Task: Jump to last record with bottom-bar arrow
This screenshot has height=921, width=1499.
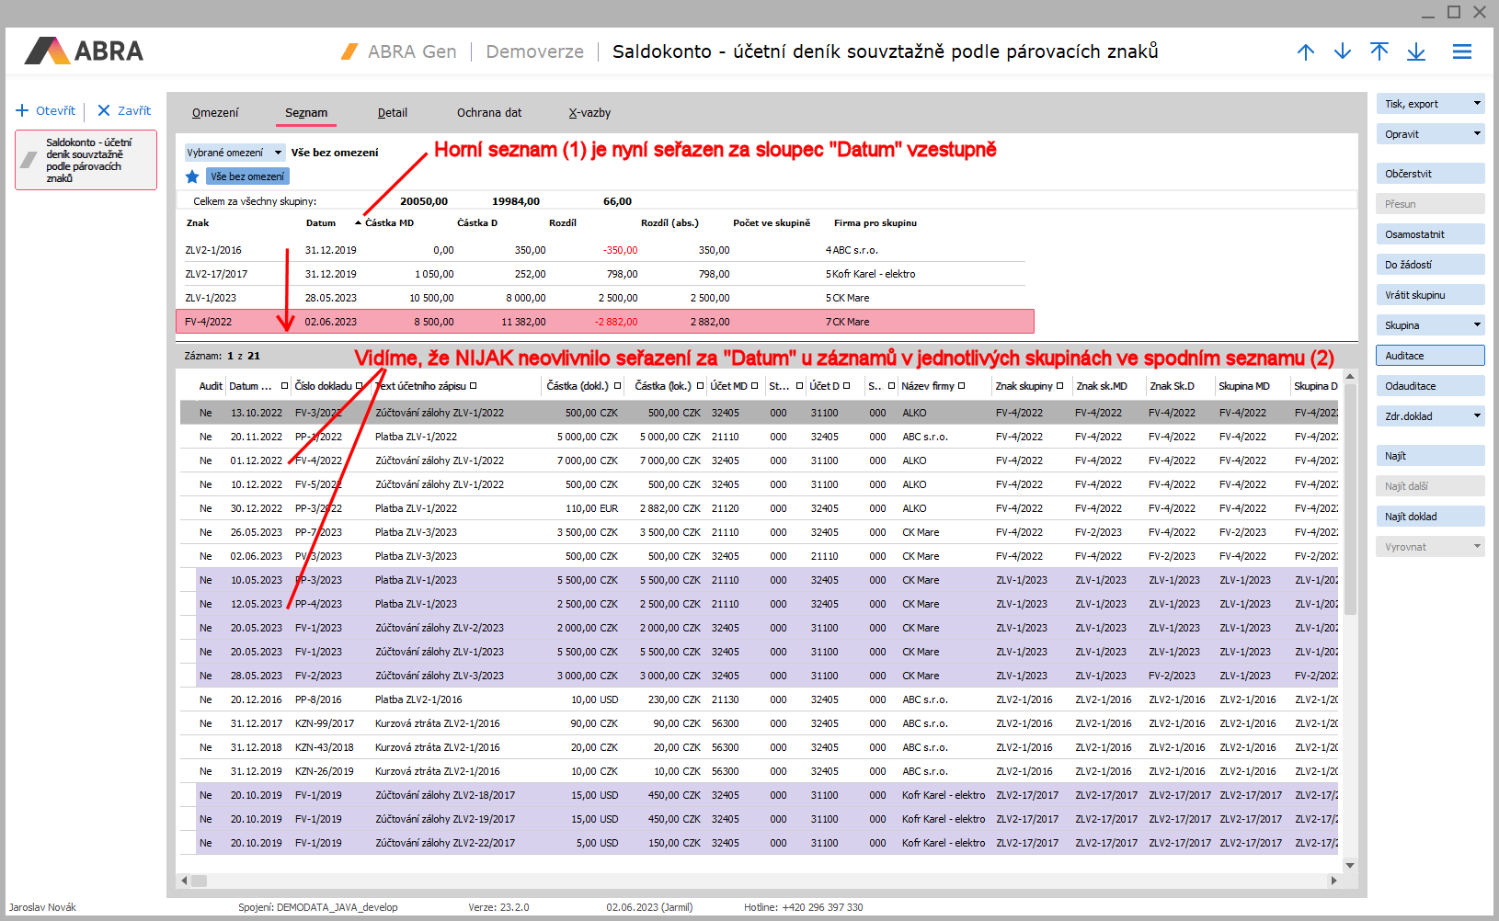Action: 1415,52
